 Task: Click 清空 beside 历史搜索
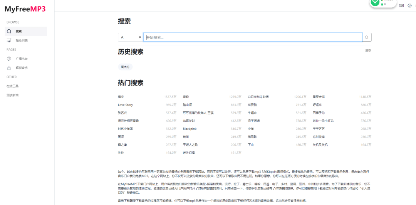click(x=368, y=50)
